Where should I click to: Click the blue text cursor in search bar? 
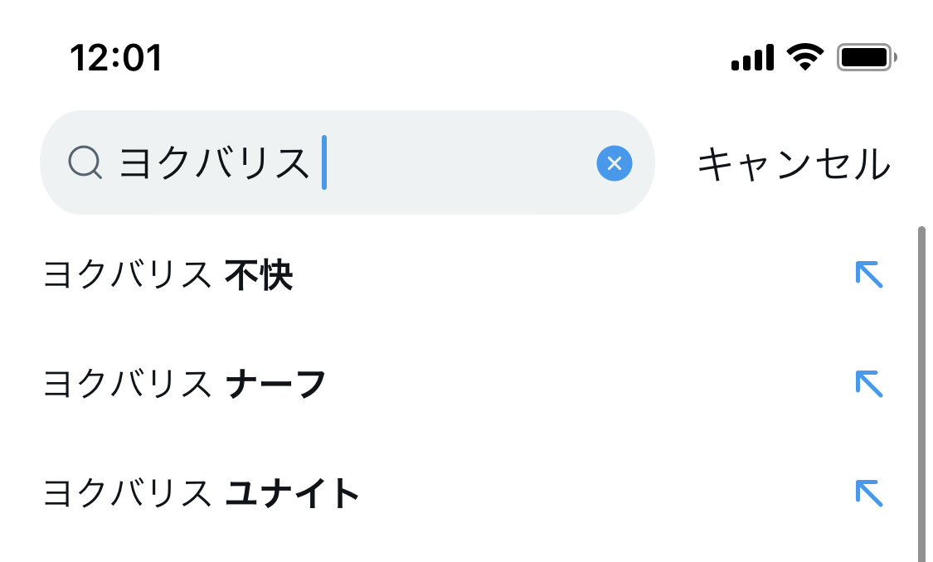click(x=324, y=162)
